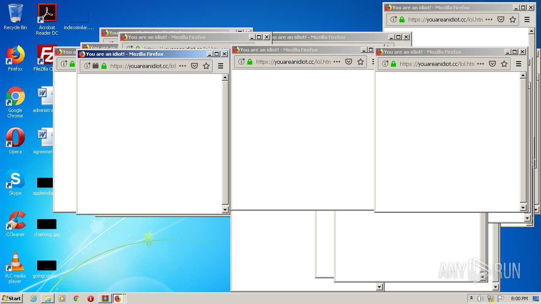Image resolution: width=541 pixels, height=304 pixels.
Task: Click green padlock in right-front Firefox window
Action: click(x=393, y=64)
